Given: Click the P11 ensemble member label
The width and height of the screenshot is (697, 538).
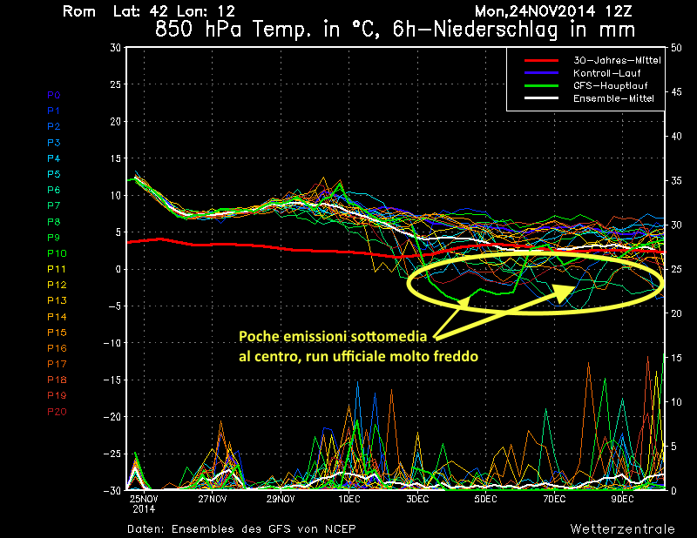Looking at the screenshot, I should (57, 269).
